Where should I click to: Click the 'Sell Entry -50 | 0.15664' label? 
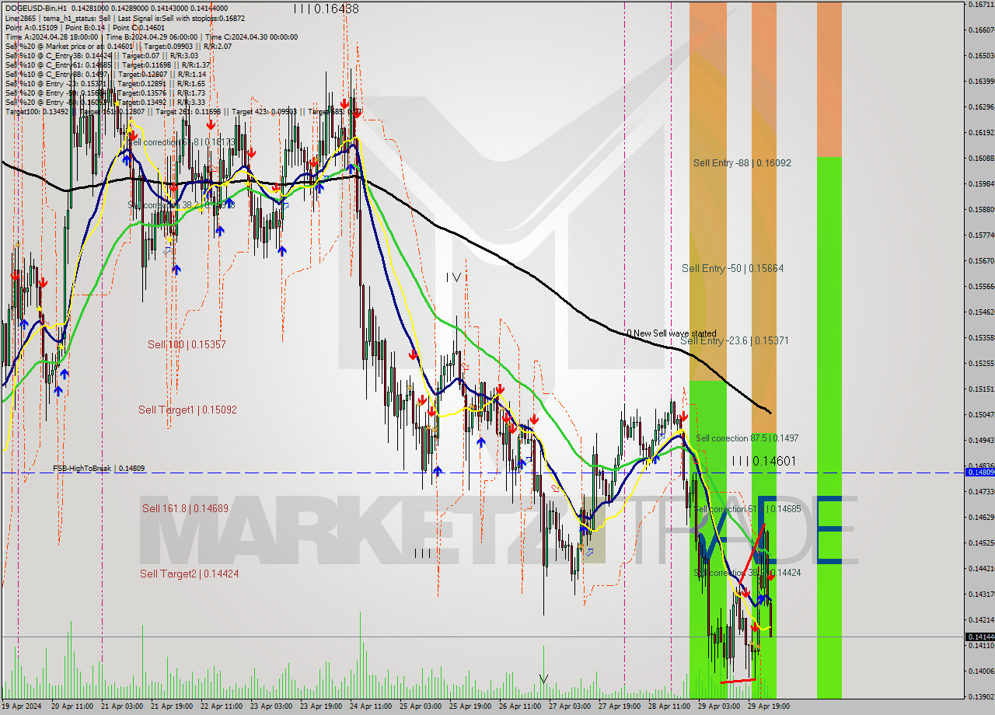(732, 268)
